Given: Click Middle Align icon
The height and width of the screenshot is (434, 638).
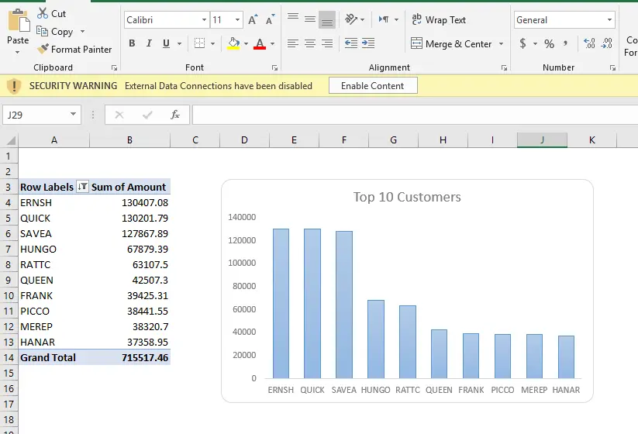Looking at the screenshot, I should tap(310, 19).
